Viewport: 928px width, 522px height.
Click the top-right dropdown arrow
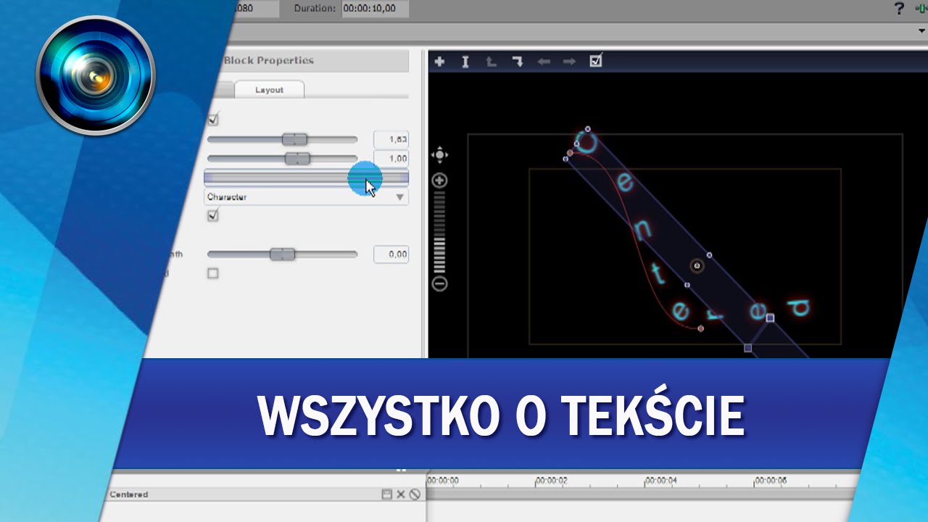(x=922, y=31)
